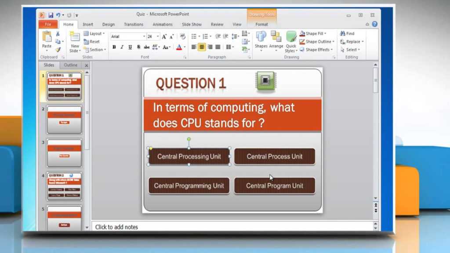Open the Find tool in Editing group
The image size is (450, 253).
[347, 33]
